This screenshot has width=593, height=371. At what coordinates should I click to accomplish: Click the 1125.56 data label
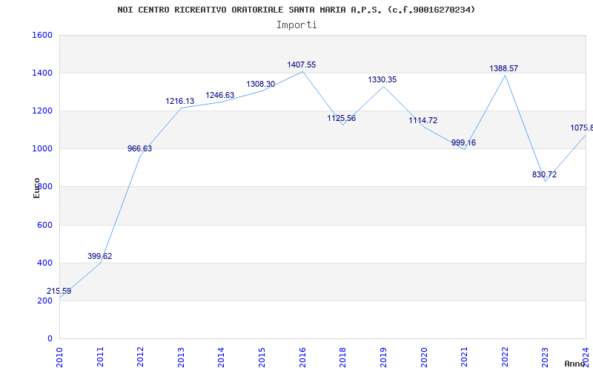click(x=342, y=118)
